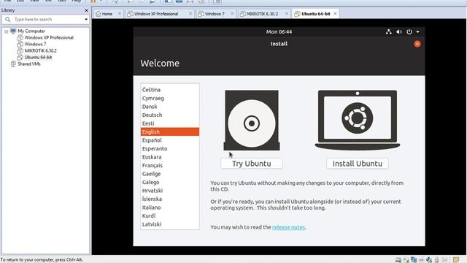Click the network adapter status bar icon

pyautogui.click(x=414, y=260)
